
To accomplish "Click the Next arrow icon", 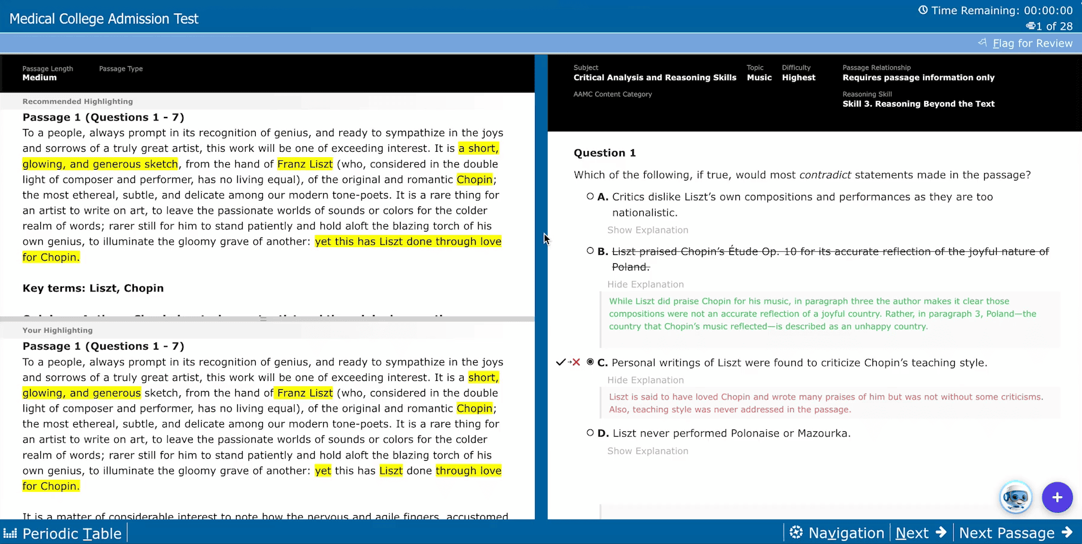I will [x=939, y=532].
